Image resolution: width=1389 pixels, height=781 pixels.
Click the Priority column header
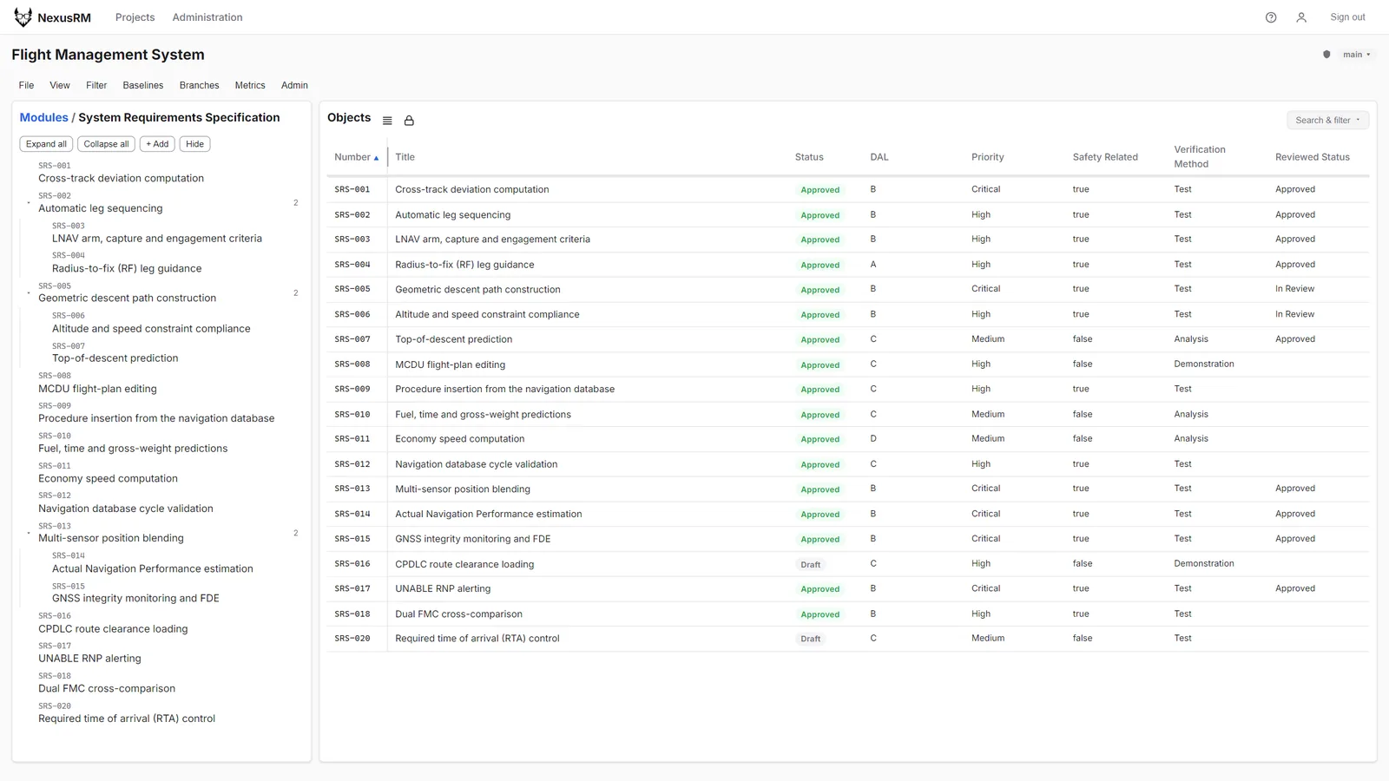click(988, 158)
